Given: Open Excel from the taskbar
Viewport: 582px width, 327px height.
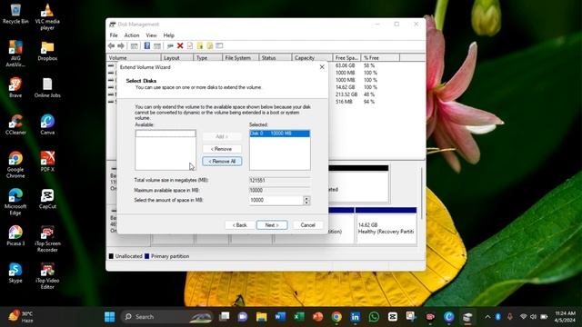Looking at the screenshot, I should (299, 317).
